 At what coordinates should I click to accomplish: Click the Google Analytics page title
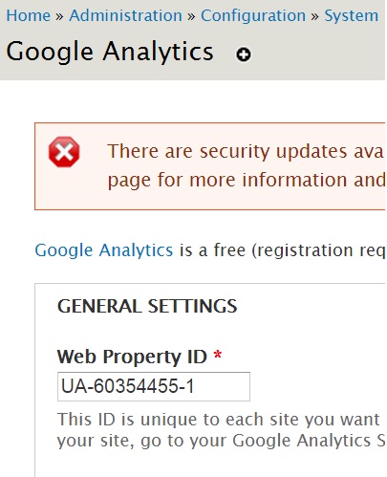tap(110, 52)
